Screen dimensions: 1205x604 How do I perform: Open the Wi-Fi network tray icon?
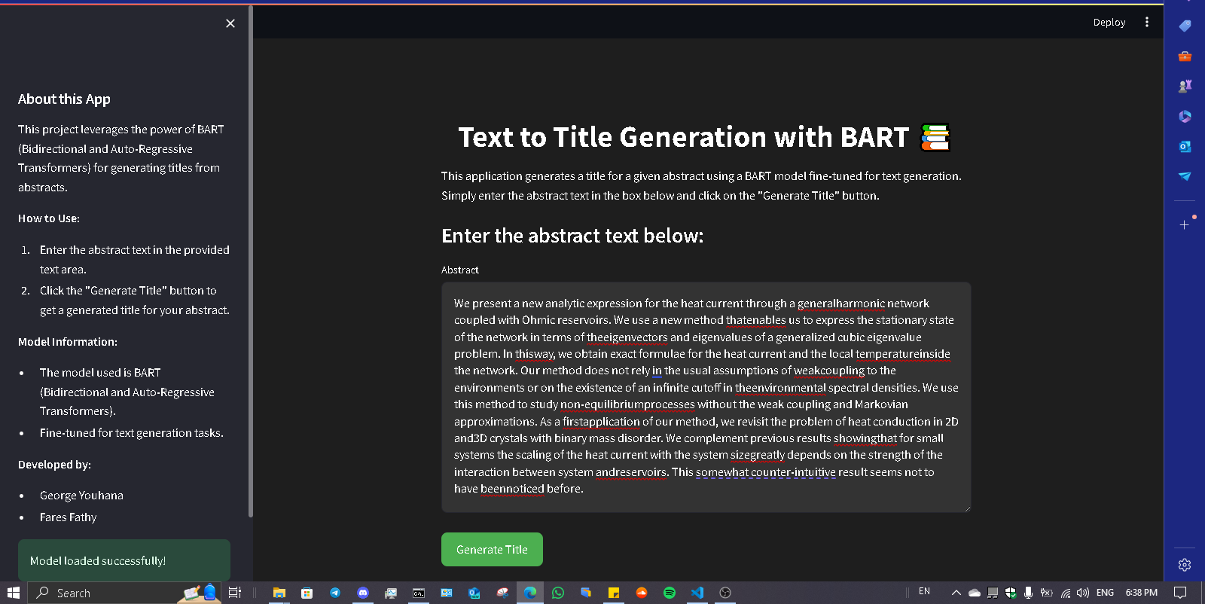(1066, 593)
